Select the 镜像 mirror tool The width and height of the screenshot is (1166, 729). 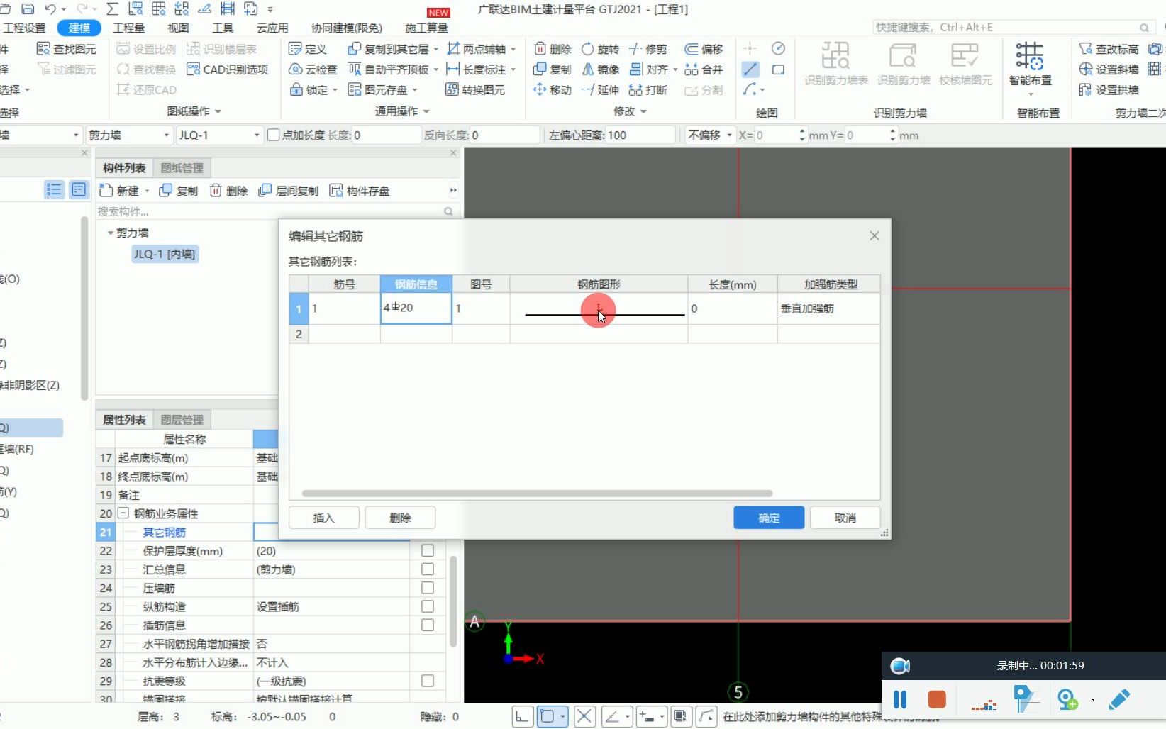tap(600, 69)
